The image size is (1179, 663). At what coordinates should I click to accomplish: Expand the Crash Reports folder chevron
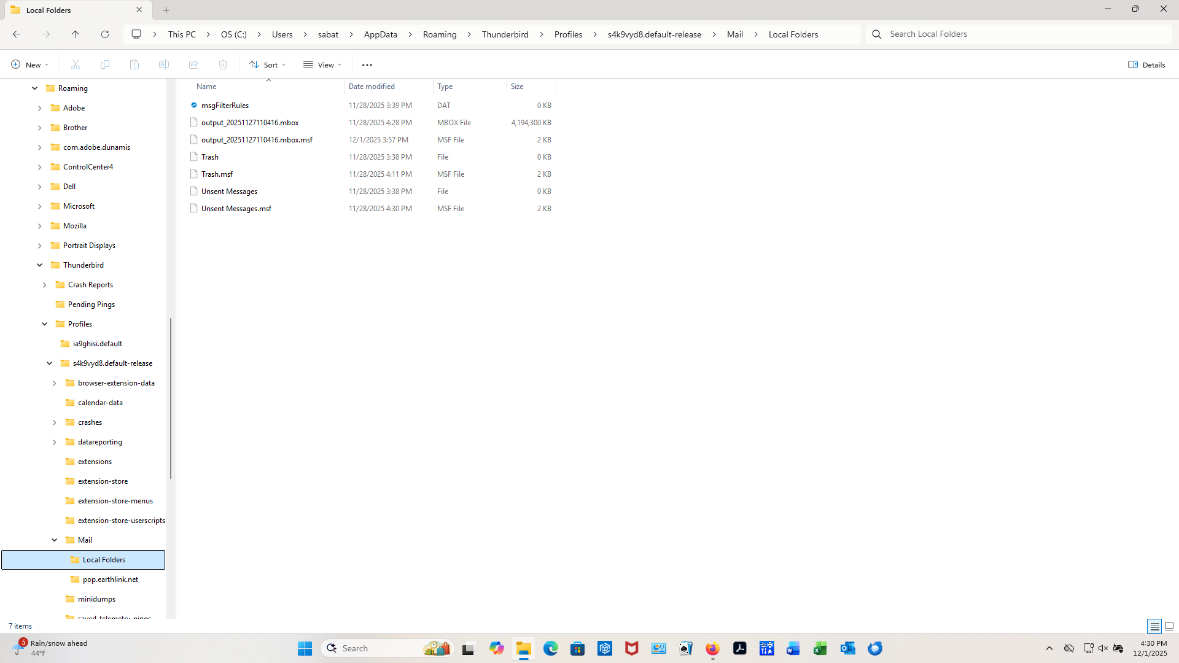(45, 285)
